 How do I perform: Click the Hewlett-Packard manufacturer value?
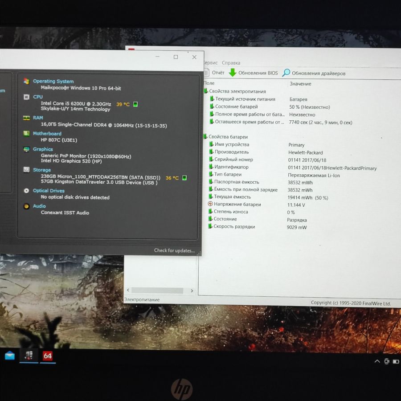click(x=305, y=153)
